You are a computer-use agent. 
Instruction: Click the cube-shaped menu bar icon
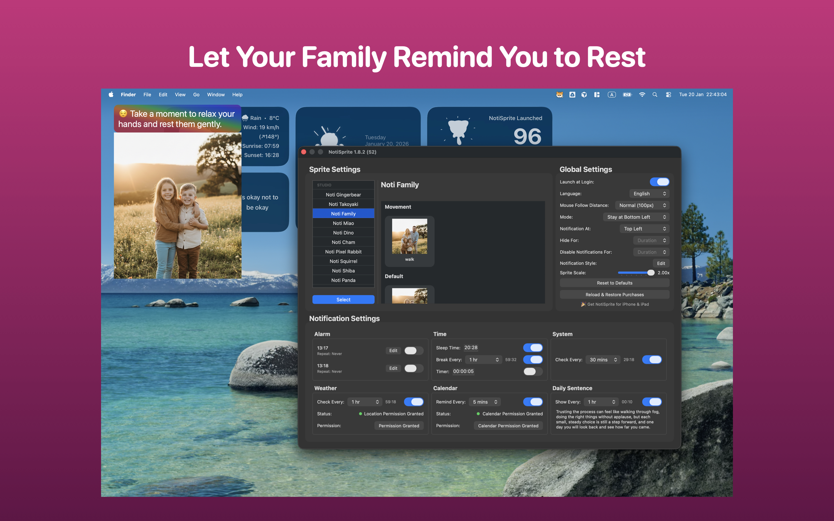584,94
